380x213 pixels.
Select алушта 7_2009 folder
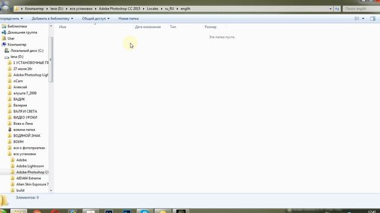(x=25, y=93)
